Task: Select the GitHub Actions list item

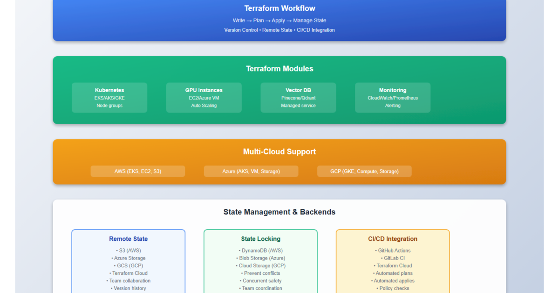Action: [393, 251]
